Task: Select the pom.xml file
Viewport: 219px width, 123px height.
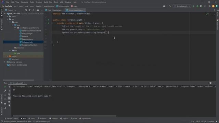Action: pos(14,59)
